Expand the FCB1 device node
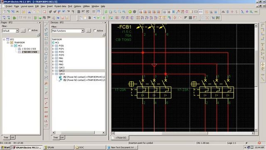The height and width of the screenshot is (150, 266). 53,46
